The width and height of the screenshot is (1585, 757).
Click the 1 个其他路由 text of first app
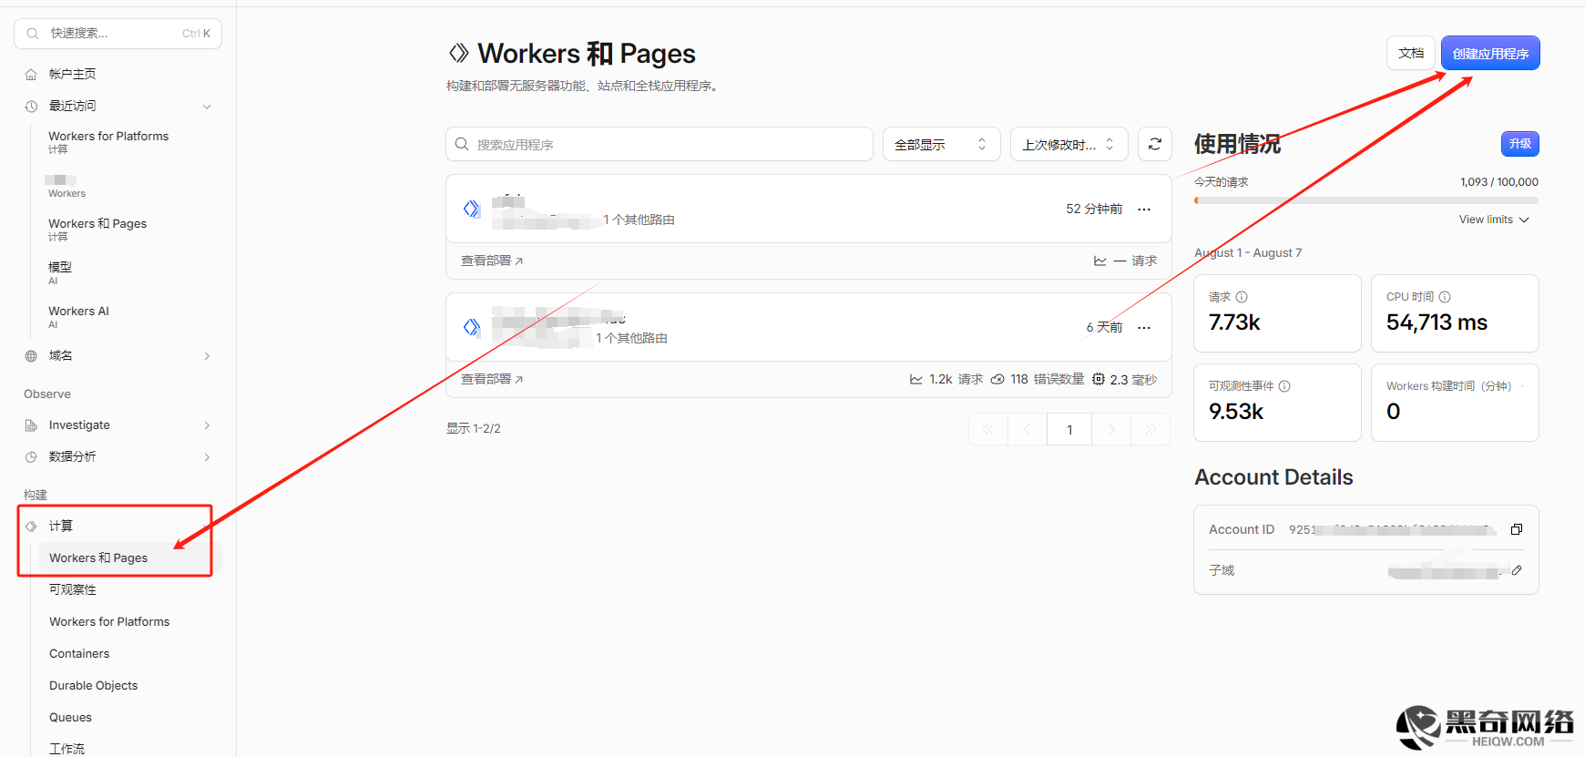(x=639, y=220)
